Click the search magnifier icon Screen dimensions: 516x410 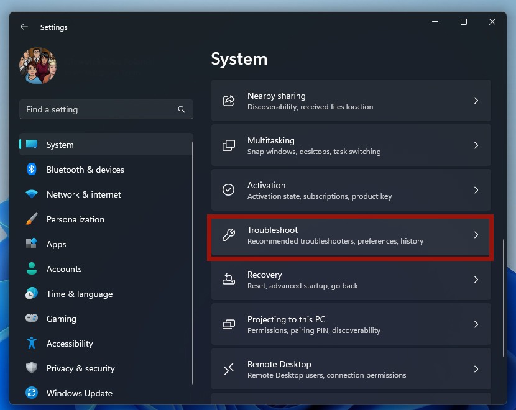pos(181,109)
